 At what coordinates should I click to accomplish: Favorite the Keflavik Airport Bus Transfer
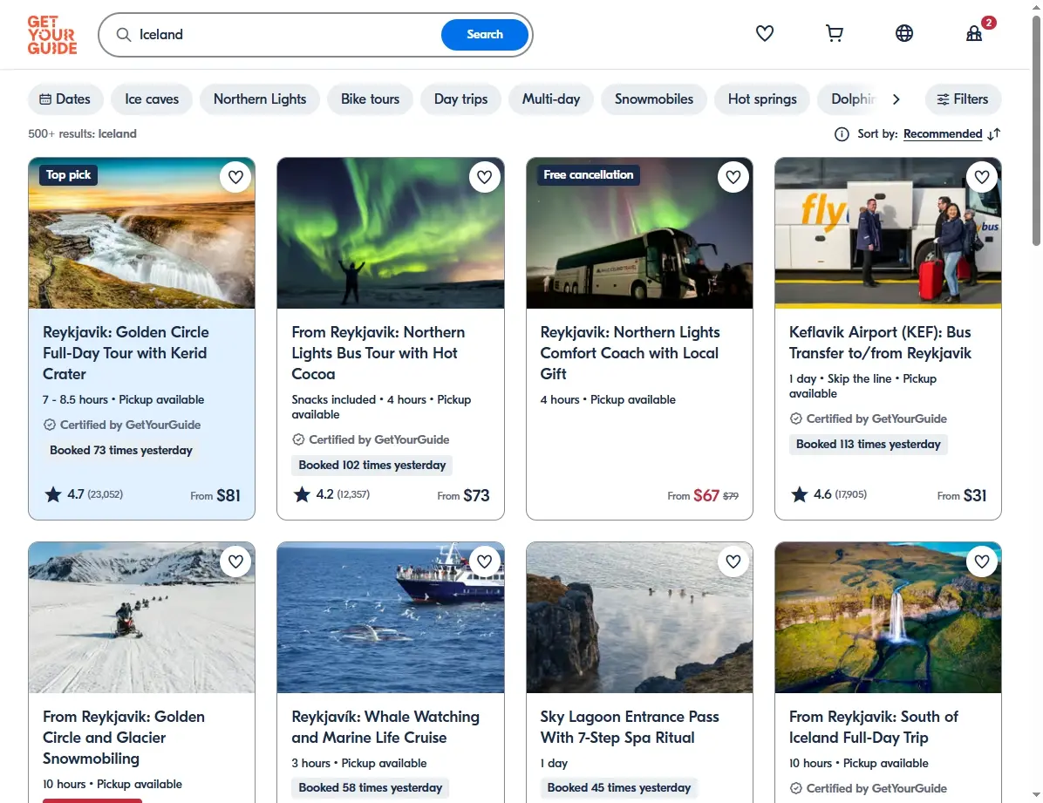point(982,177)
